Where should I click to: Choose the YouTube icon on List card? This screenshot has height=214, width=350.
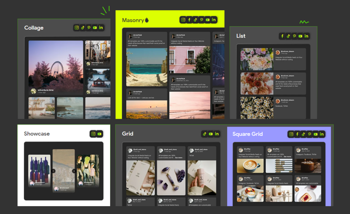[x=300, y=36]
